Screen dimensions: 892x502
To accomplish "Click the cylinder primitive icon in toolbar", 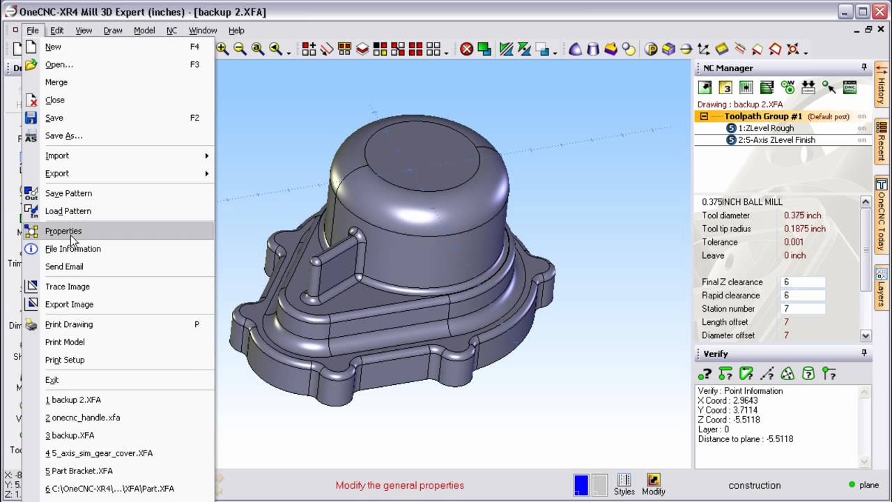I will click(593, 49).
